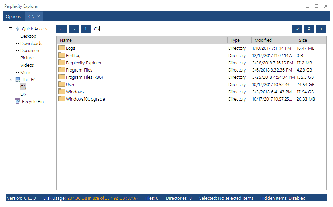Add current folder to favorites with heart button
The height and width of the screenshot is (207, 333).
pyautogui.click(x=297, y=29)
